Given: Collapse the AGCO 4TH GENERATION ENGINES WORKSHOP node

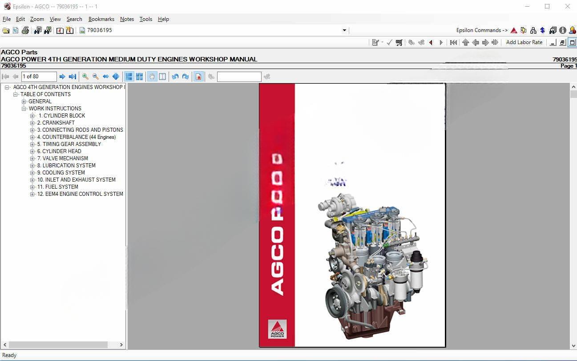Looking at the screenshot, I should (7, 87).
